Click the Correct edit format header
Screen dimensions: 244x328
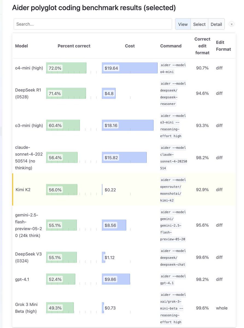pos(202,46)
